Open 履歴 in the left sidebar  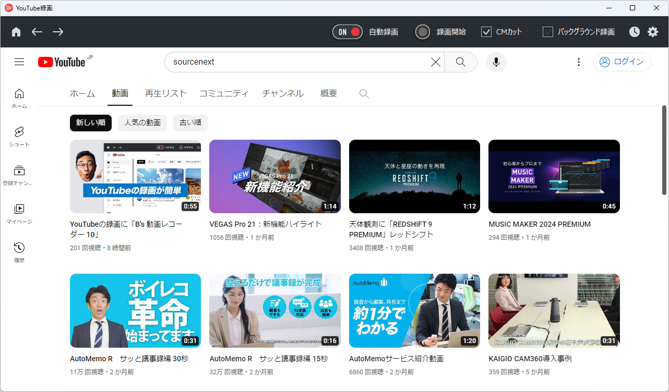pos(19,252)
